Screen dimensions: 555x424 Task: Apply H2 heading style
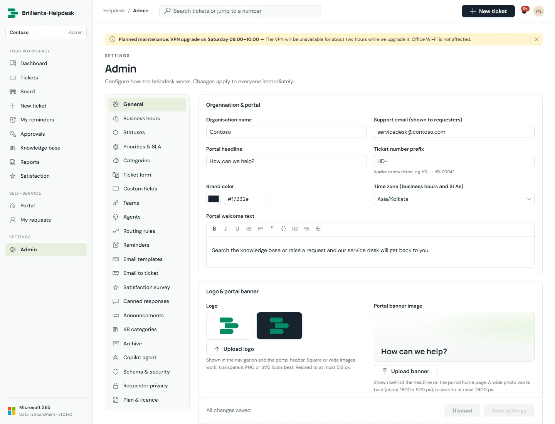[295, 229]
